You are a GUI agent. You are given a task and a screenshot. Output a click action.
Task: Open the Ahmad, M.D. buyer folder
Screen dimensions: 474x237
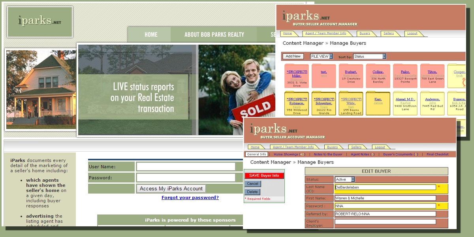[x=405, y=103]
